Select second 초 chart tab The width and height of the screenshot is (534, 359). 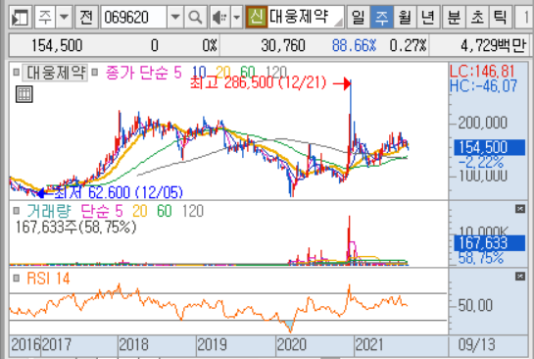477,17
